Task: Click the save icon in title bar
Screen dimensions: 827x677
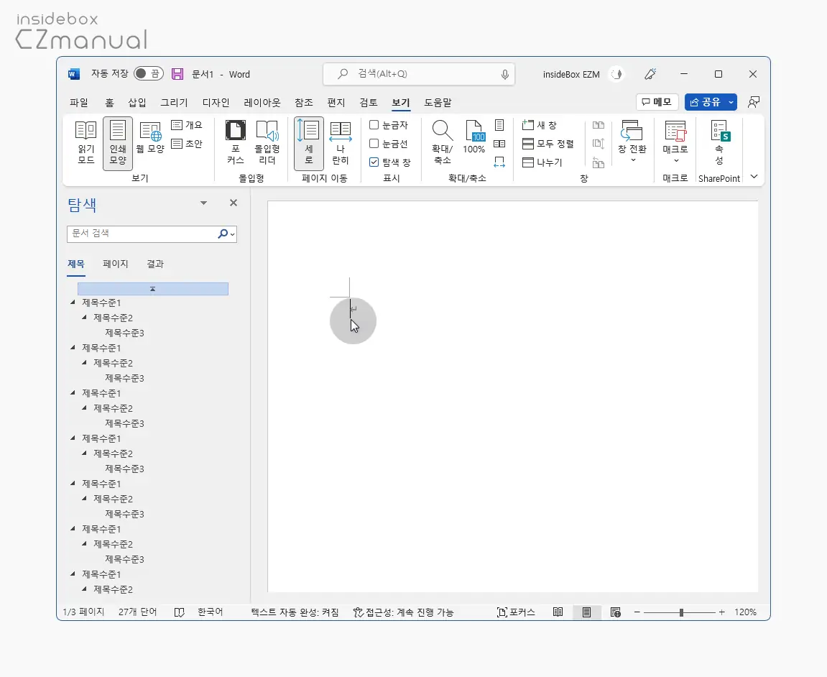Action: (x=177, y=74)
